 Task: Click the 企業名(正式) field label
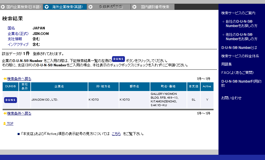click(x=18, y=34)
